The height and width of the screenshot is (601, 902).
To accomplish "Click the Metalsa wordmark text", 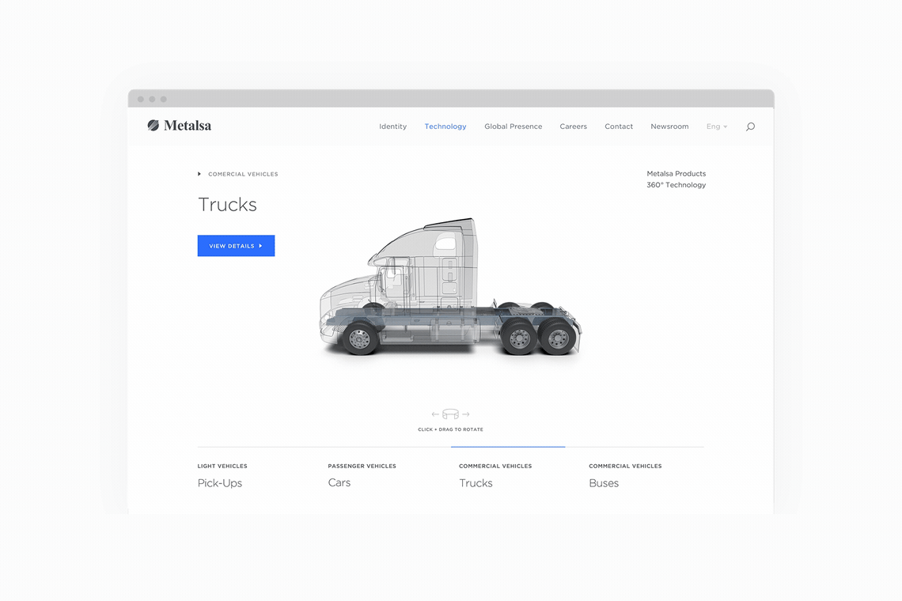I will coord(188,125).
